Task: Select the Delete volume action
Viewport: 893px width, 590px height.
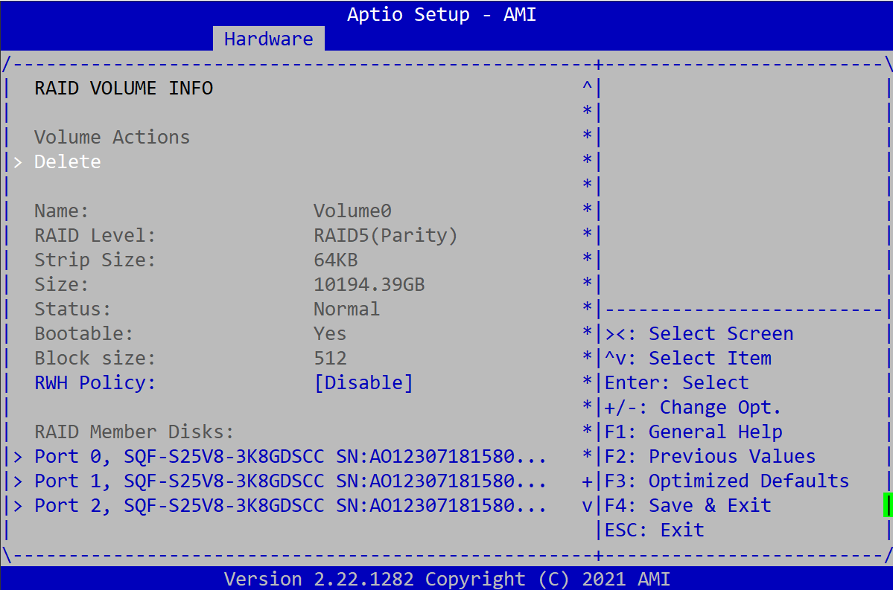Action: [x=68, y=161]
